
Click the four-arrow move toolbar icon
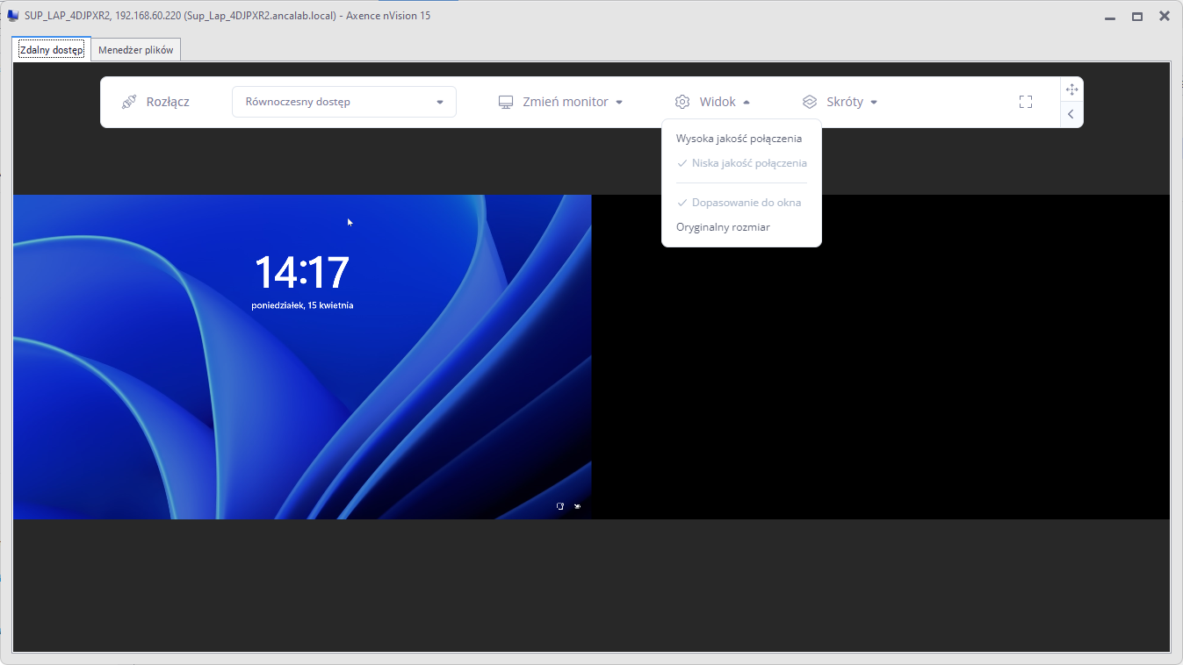1071,89
